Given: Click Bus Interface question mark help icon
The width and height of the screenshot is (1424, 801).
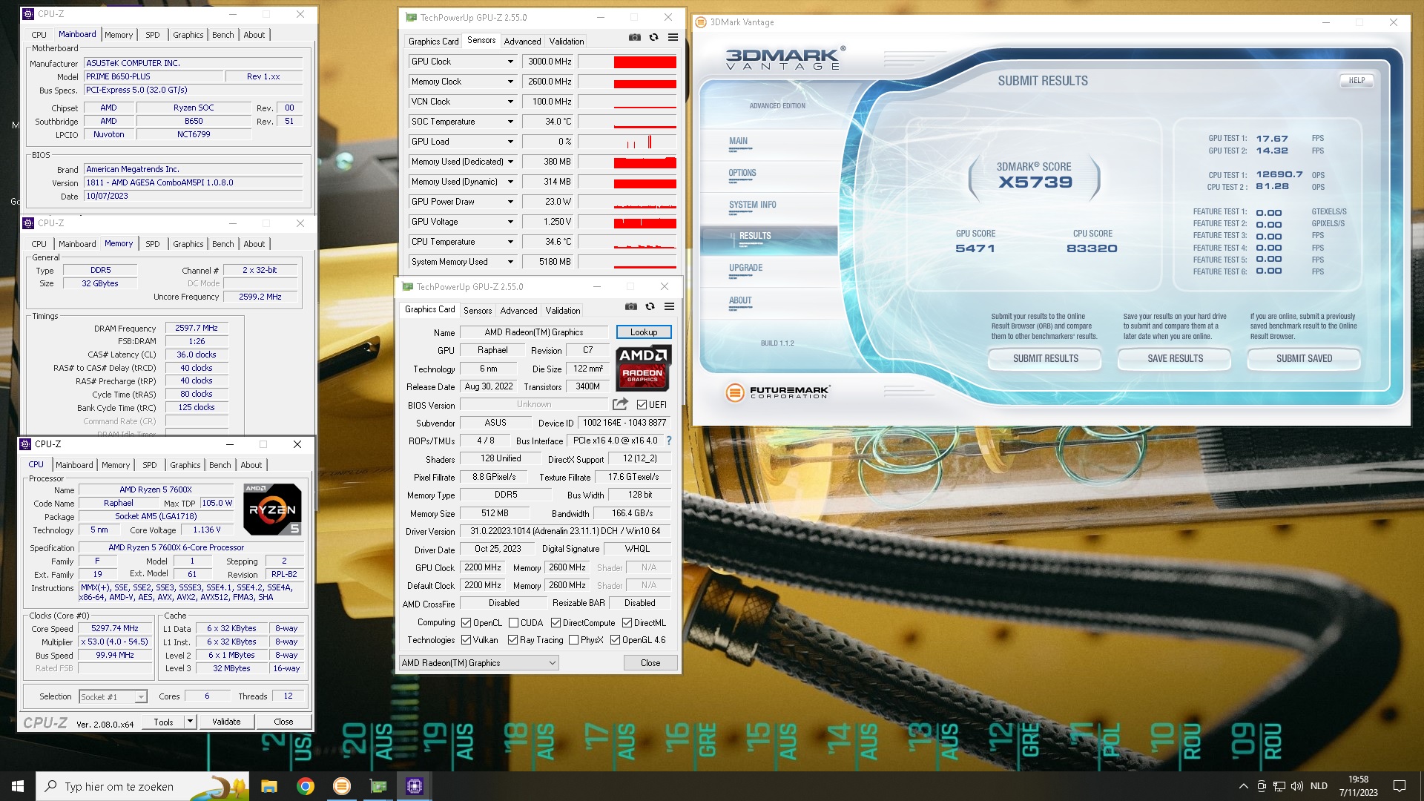Looking at the screenshot, I should [x=668, y=441].
